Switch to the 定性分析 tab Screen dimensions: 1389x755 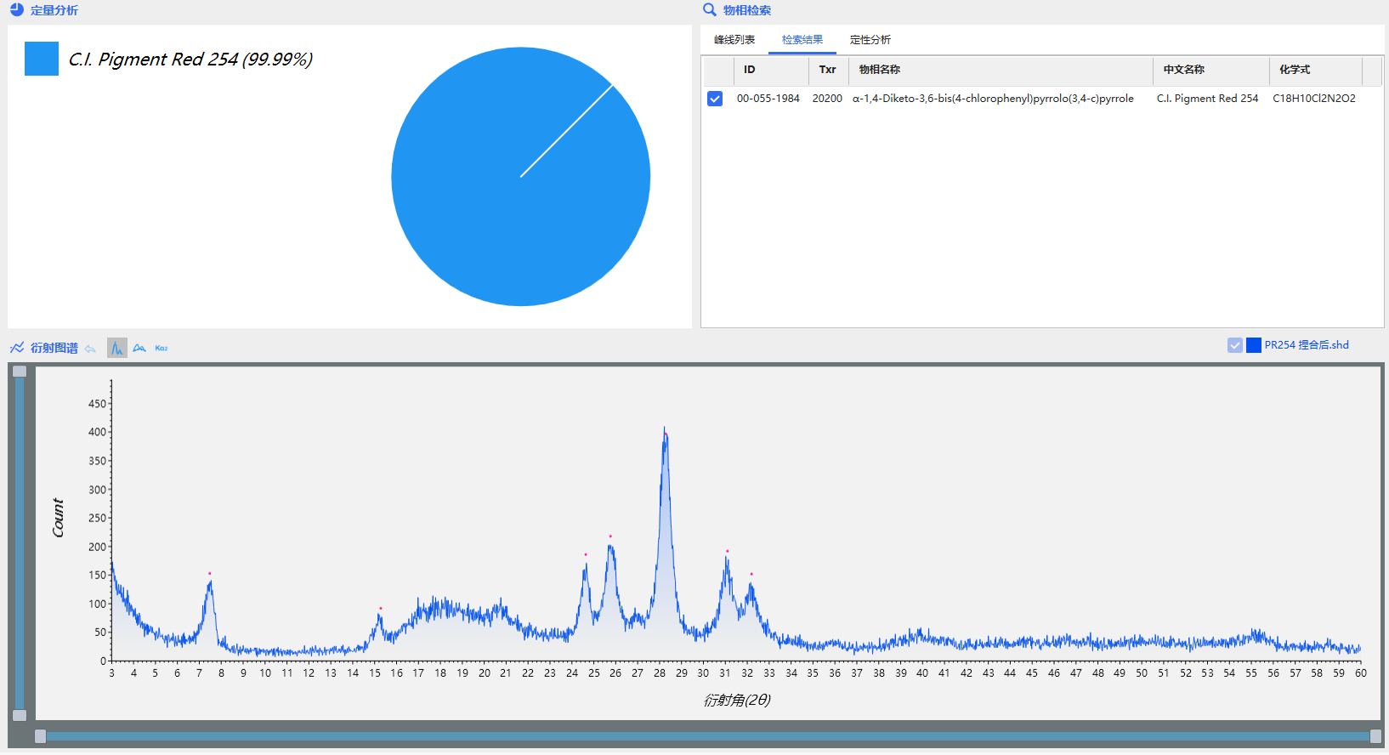click(x=870, y=40)
